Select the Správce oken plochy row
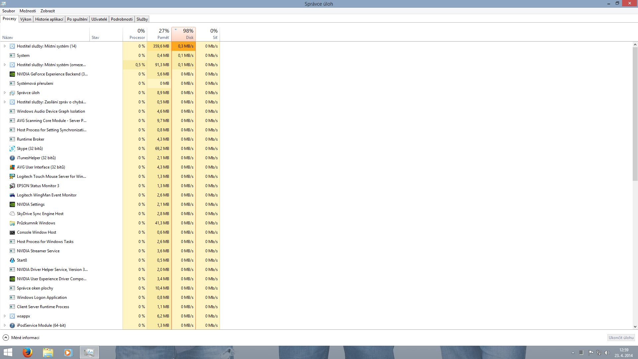The width and height of the screenshot is (638, 359). coord(110,288)
